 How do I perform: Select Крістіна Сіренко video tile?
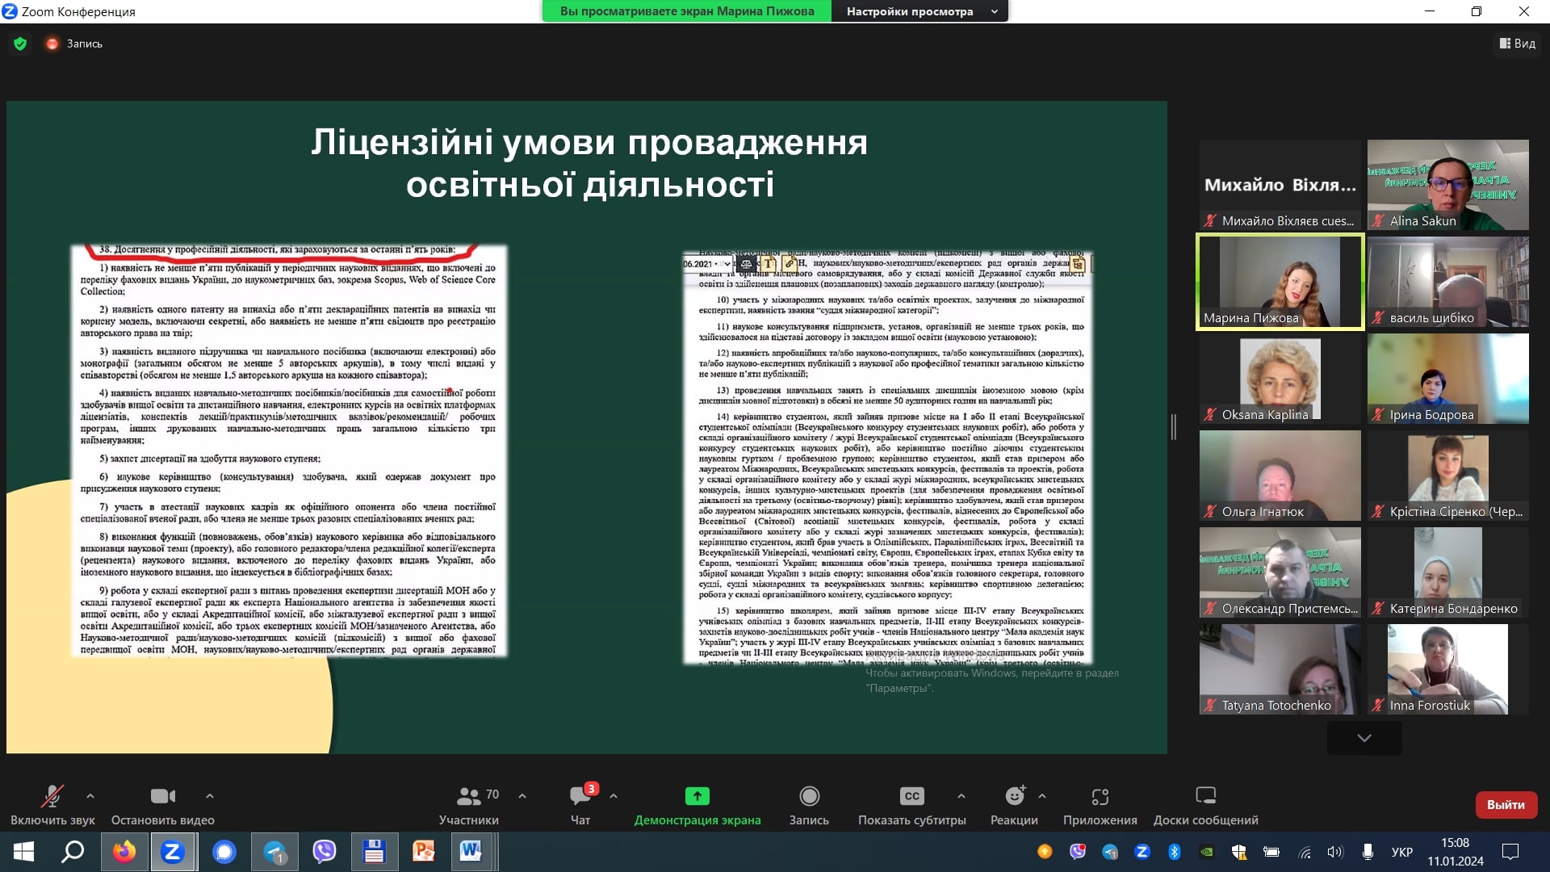click(x=1447, y=476)
